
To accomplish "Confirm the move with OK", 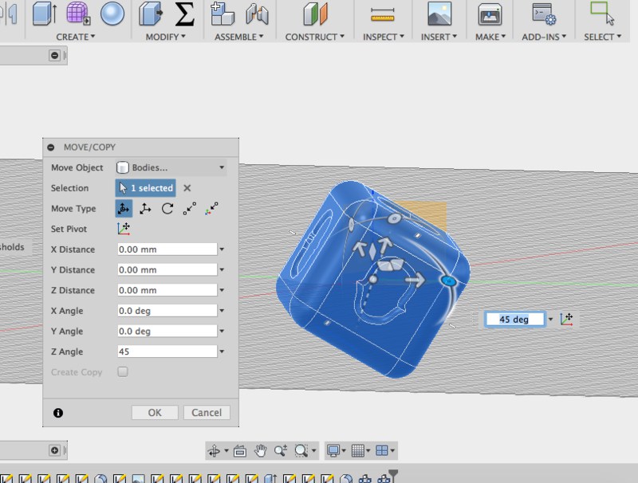I will [x=155, y=412].
